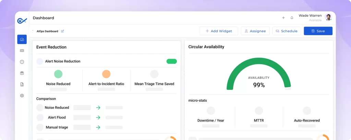Click the Available status text

click(315, 20)
